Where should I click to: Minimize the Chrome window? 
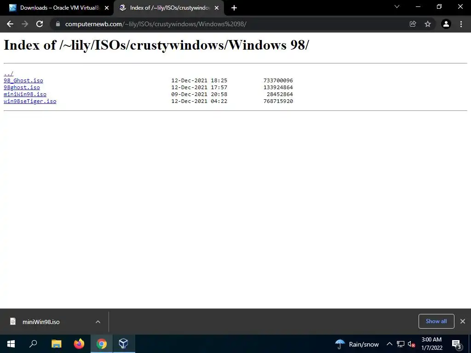[418, 6]
